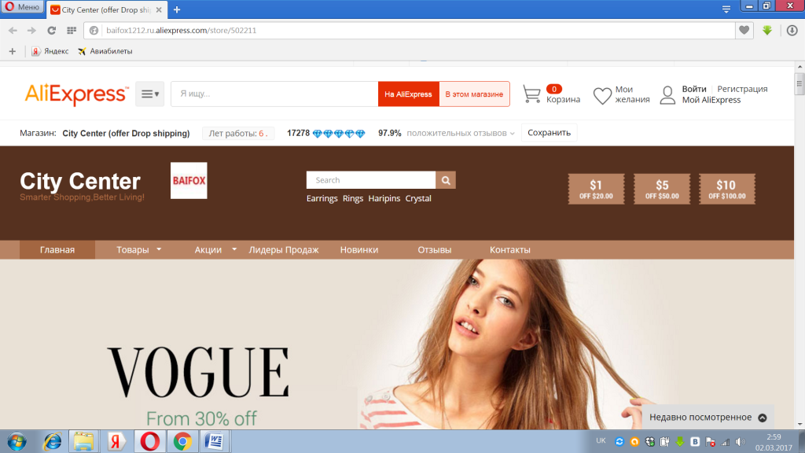This screenshot has width=805, height=453.
Task: Open Microsoft Word from the taskbar
Action: pos(214,441)
